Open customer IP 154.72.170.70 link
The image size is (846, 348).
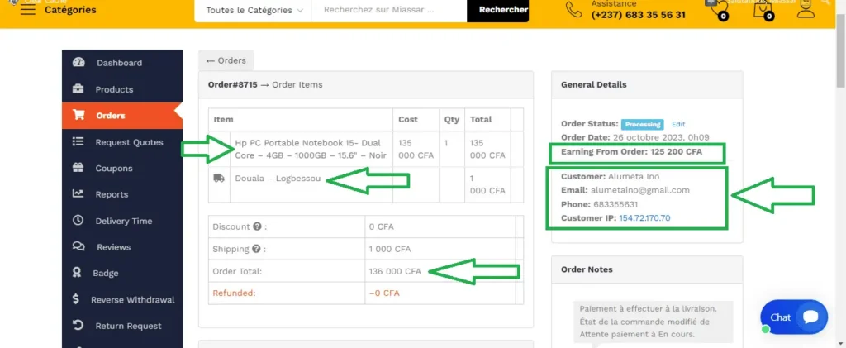pyautogui.click(x=644, y=218)
